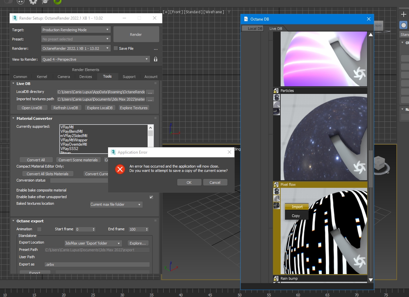This screenshot has height=297, width=409.
Task: Switch to Local DB tab in Octane DB
Action: (253, 29)
